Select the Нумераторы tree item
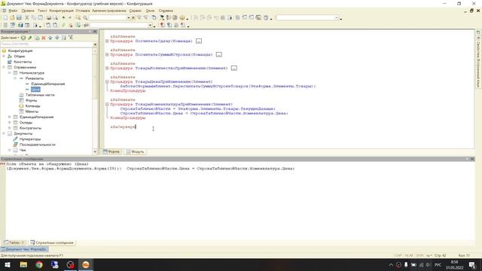 click(x=30, y=139)
